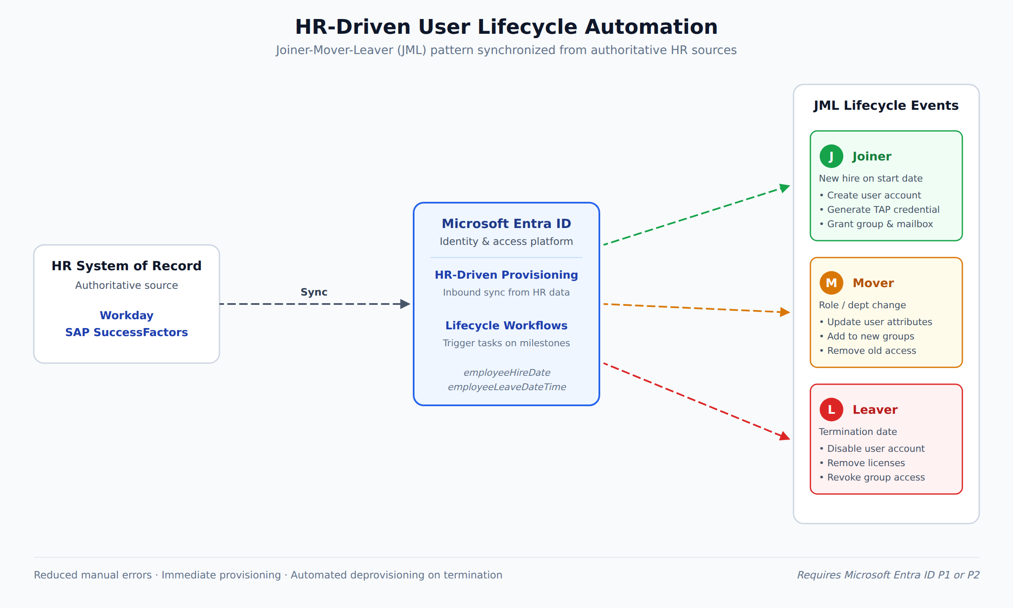Click the employeeLeaveDateTime attribute

[x=506, y=387]
